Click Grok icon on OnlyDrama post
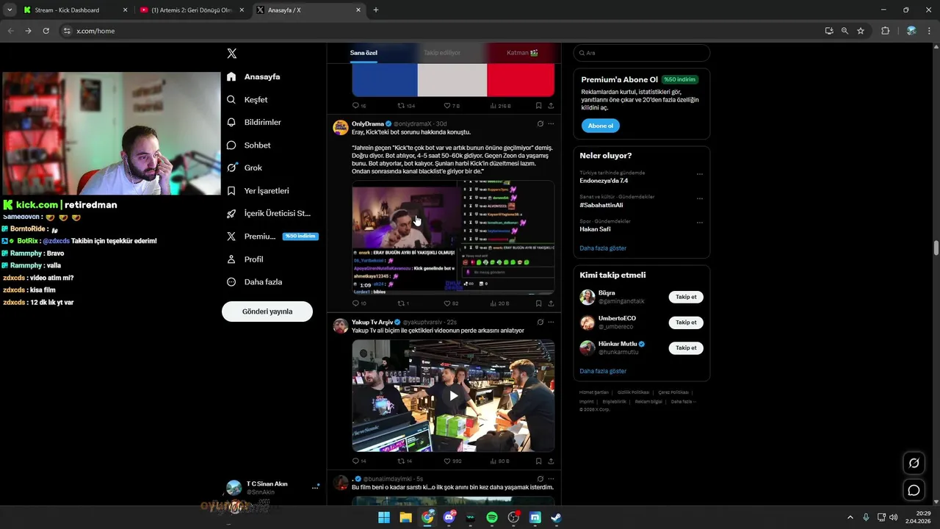Image resolution: width=940 pixels, height=529 pixels. (x=540, y=123)
